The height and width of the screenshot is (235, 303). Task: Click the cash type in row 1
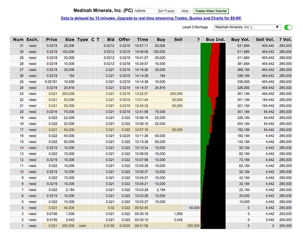pos(83,226)
